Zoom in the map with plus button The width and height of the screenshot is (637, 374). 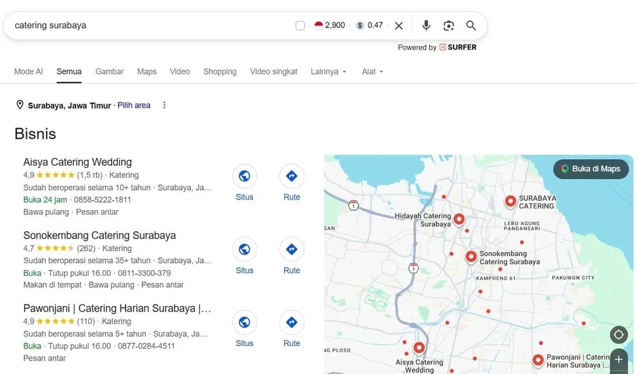(x=619, y=360)
